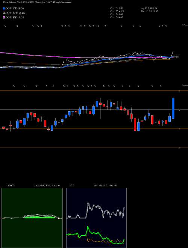Click the price axis label 3
Viewport: 188px width, 248px height.
(x=180, y=129)
